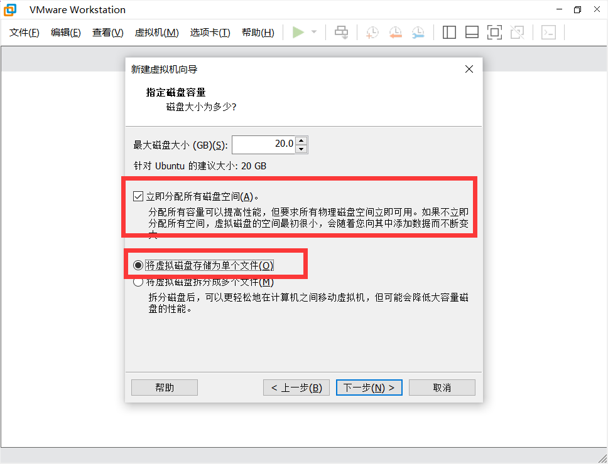Decrease disk size with the down spinner arrow
The width and height of the screenshot is (608, 464).
301,149
